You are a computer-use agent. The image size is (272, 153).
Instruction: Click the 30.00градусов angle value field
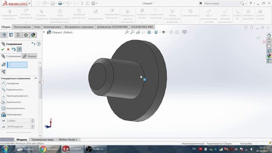[19, 127]
